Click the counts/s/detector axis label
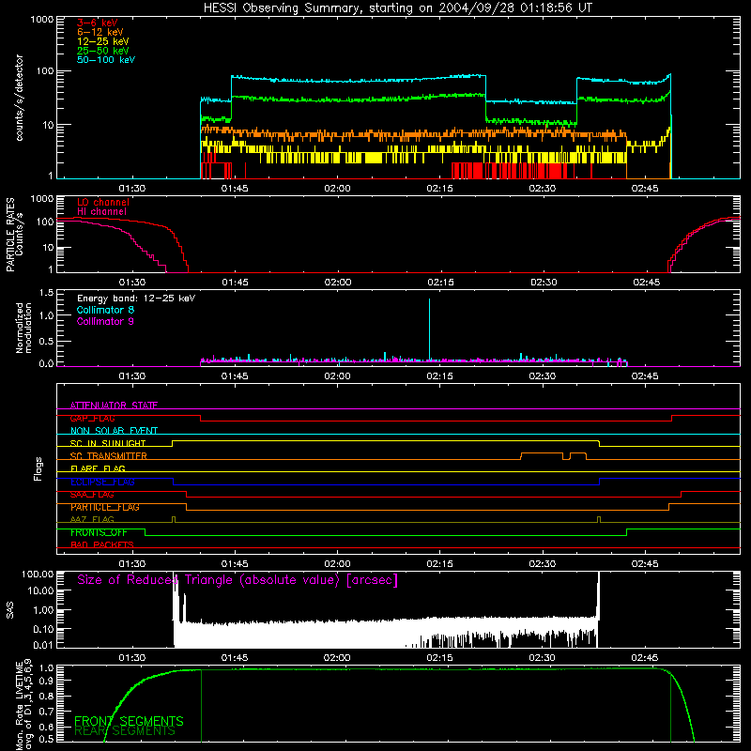The width and height of the screenshot is (751, 751). (19, 98)
